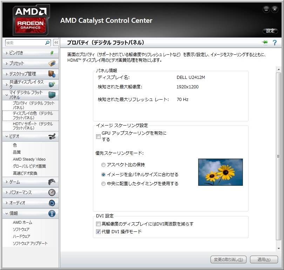Click the green pin icon beside ピン付き
This screenshot has height=270, width=284.
pos(52,53)
